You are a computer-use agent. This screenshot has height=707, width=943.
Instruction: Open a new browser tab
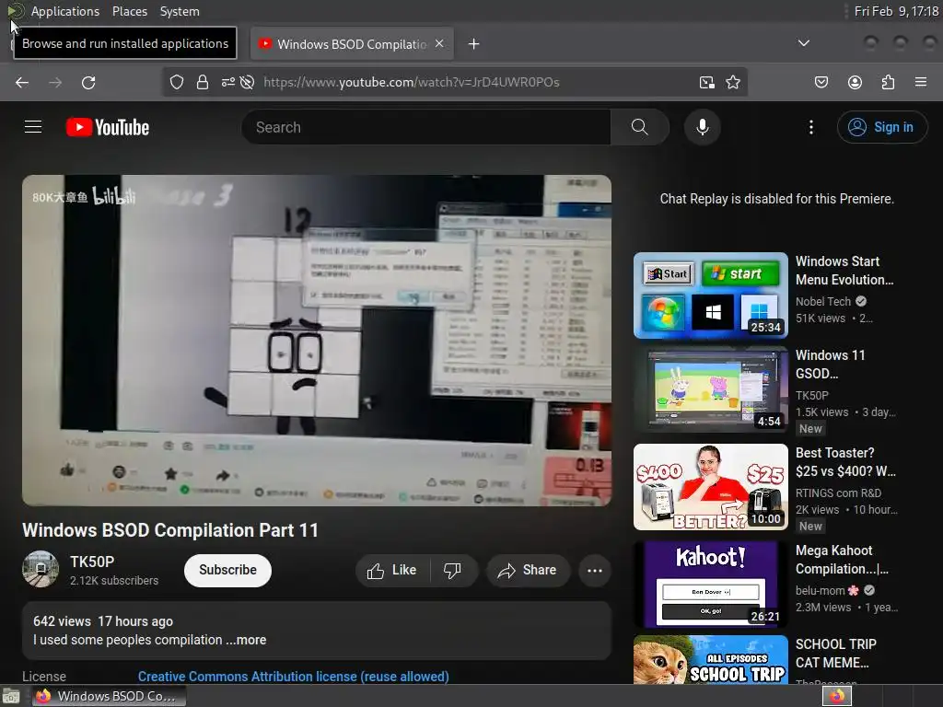[x=474, y=44]
